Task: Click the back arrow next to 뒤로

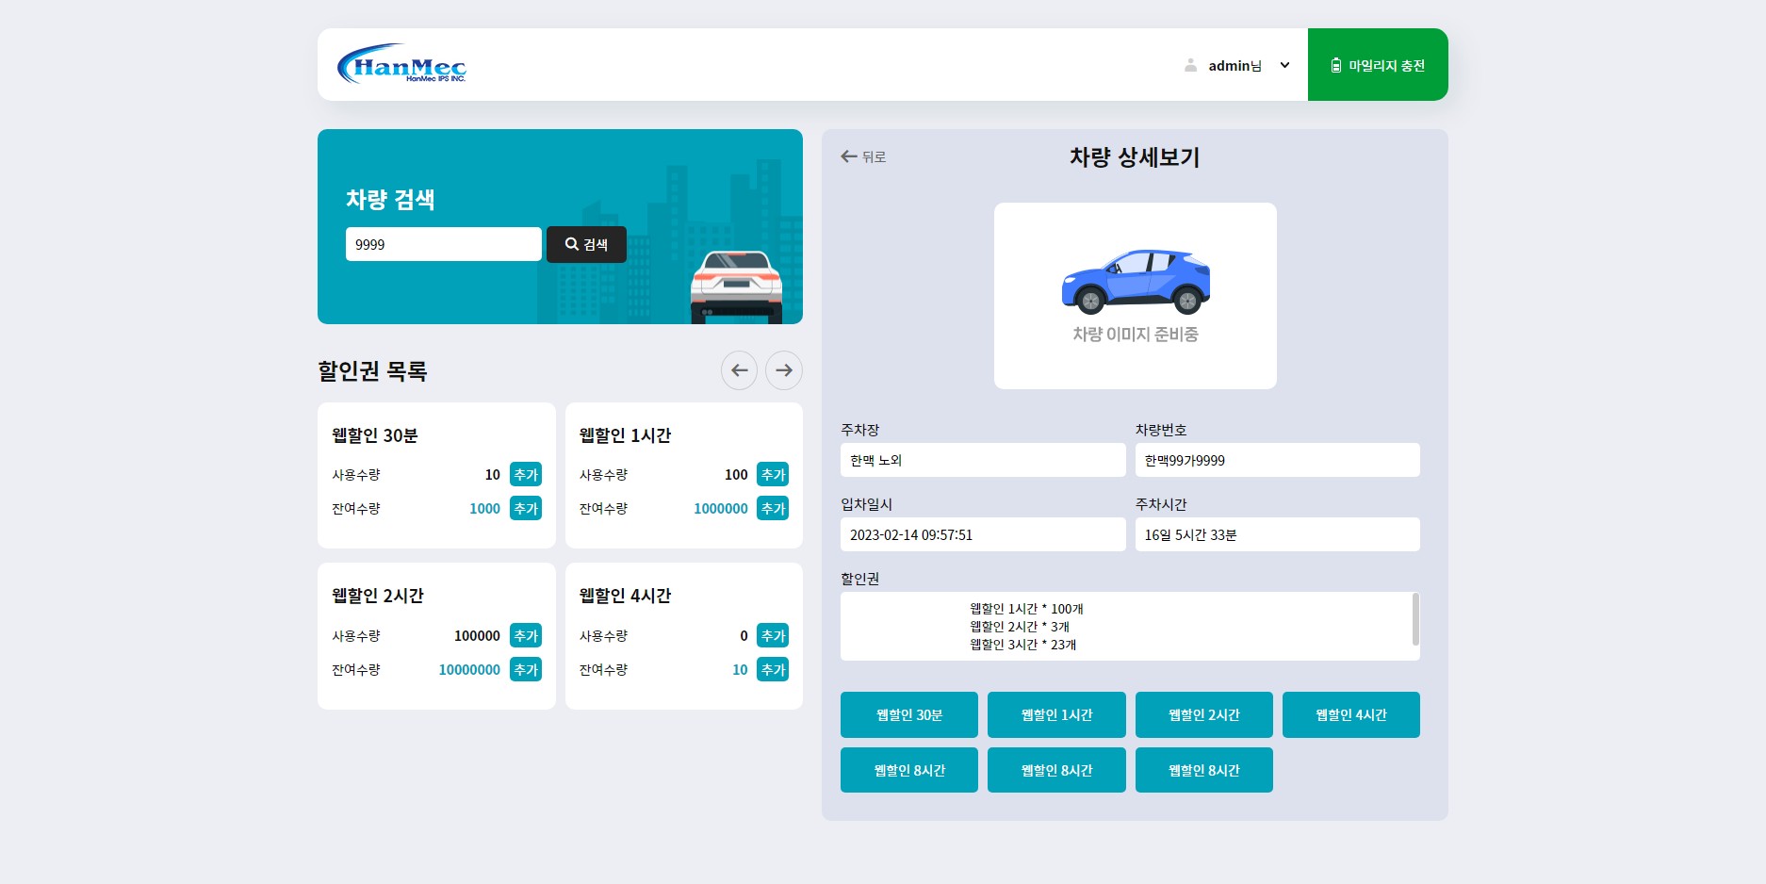Action: (x=846, y=156)
